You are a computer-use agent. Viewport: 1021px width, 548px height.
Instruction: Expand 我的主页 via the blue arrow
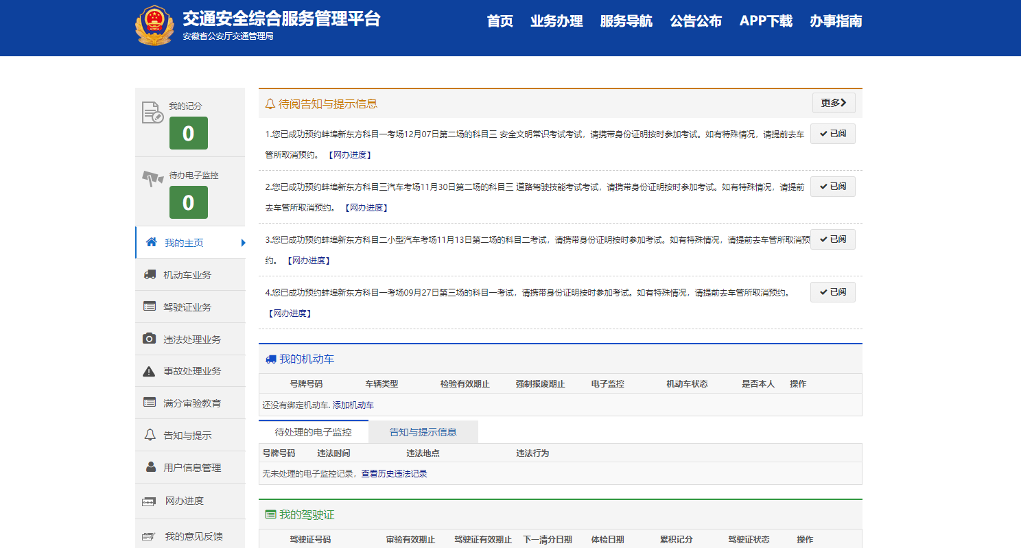[243, 243]
